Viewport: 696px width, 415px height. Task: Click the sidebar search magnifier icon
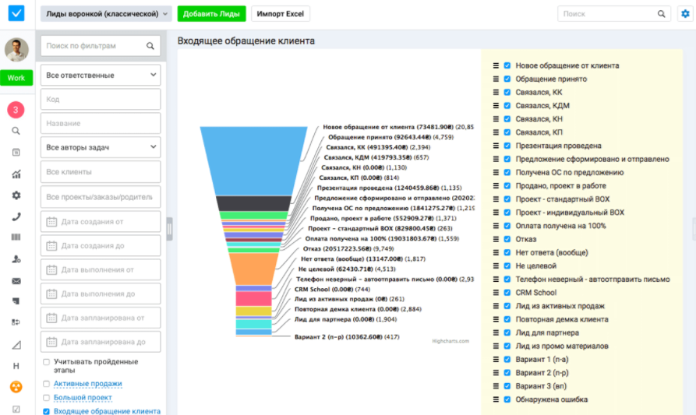16,131
